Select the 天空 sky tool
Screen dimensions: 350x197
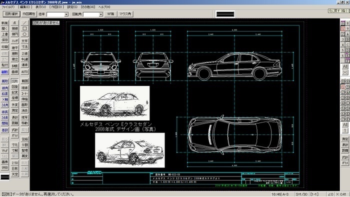[14, 174]
